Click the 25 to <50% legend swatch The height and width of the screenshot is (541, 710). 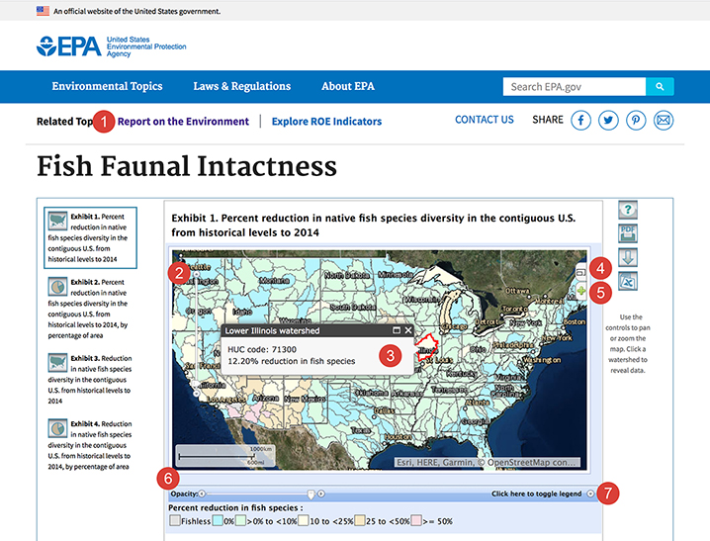360,520
